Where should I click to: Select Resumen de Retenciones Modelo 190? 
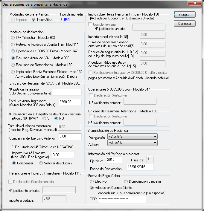tap(42, 65)
